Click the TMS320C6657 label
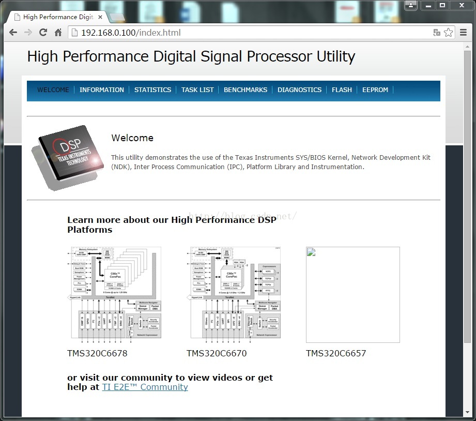 click(x=336, y=353)
